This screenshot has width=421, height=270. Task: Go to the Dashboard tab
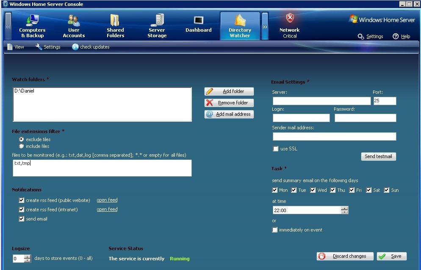(x=198, y=25)
